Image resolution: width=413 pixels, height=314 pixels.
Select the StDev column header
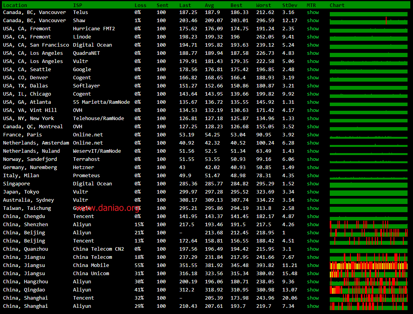tap(290, 5)
